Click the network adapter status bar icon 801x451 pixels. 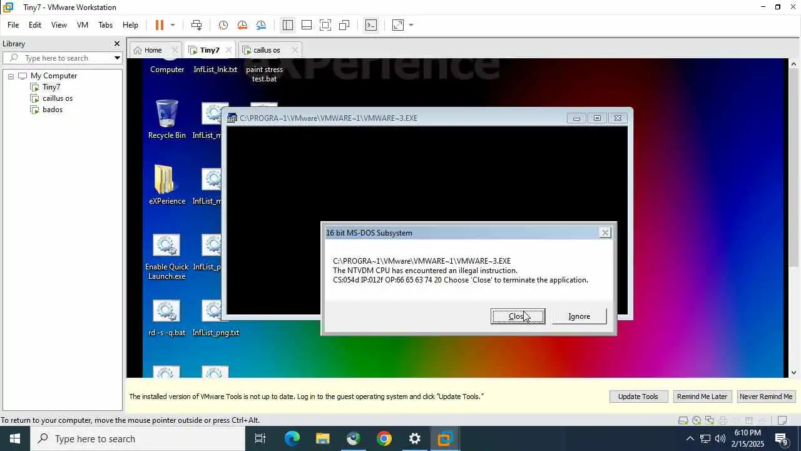710,420
